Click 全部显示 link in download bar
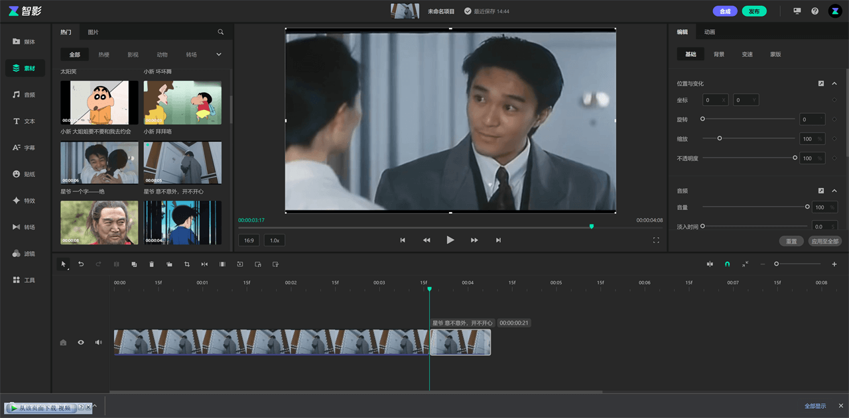 [815, 406]
